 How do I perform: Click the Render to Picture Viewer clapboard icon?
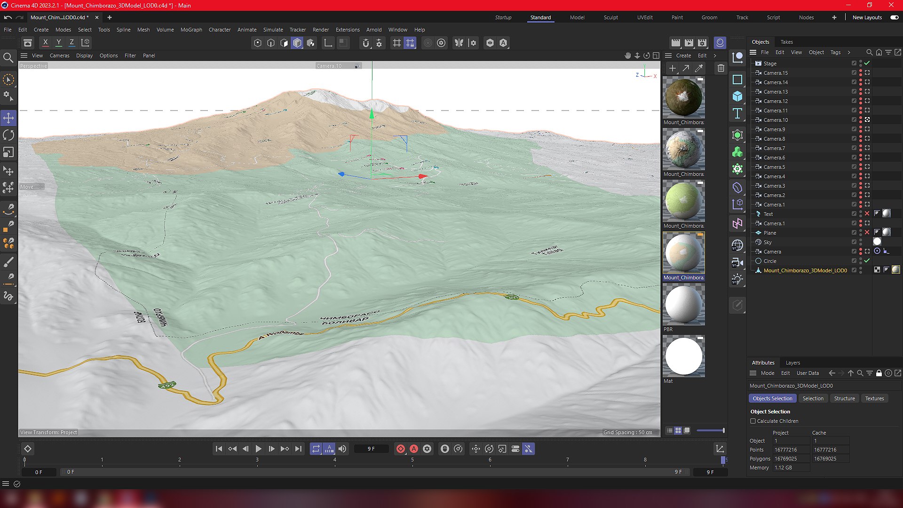[x=689, y=43]
